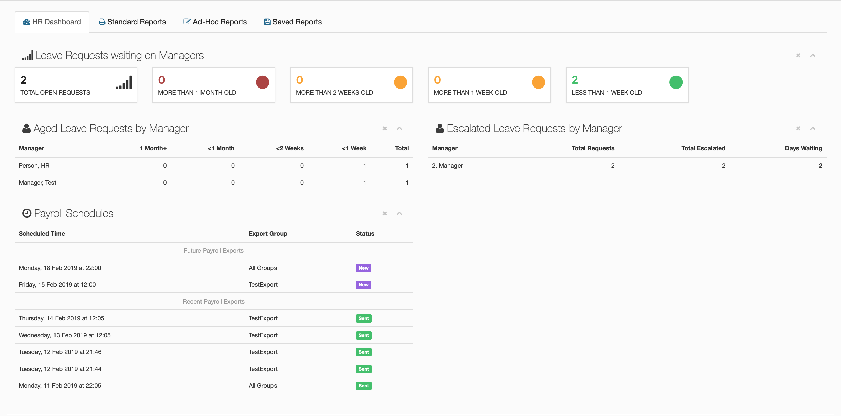841x416 pixels.
Task: Click the Sent badge for Thursday 14 Feb export
Action: coord(363,318)
